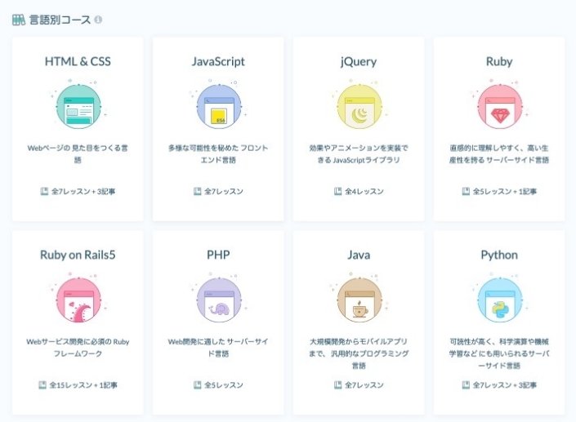Click 全15レッスン + 1記事 text in Rails5 card

(x=83, y=384)
